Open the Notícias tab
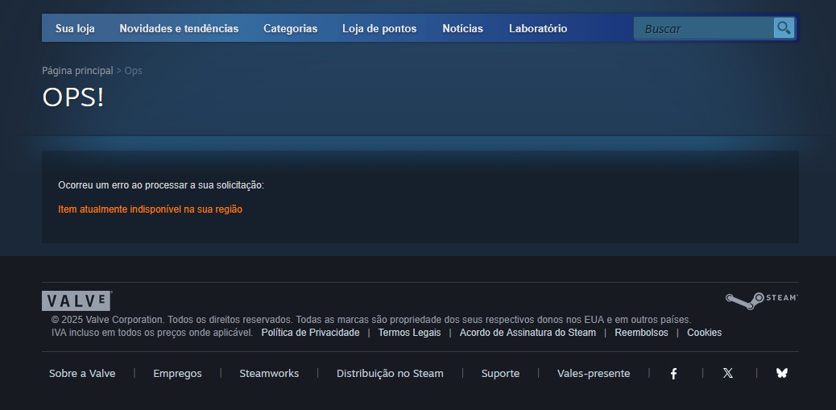 [463, 28]
